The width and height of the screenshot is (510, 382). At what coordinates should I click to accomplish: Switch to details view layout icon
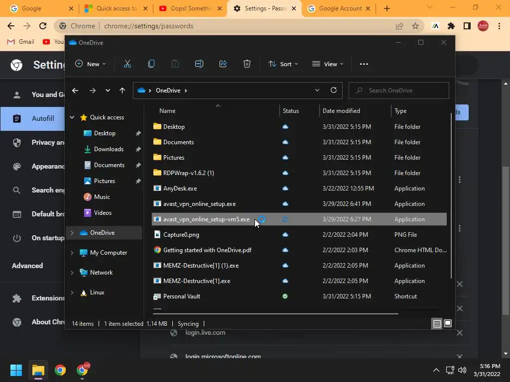coord(437,323)
